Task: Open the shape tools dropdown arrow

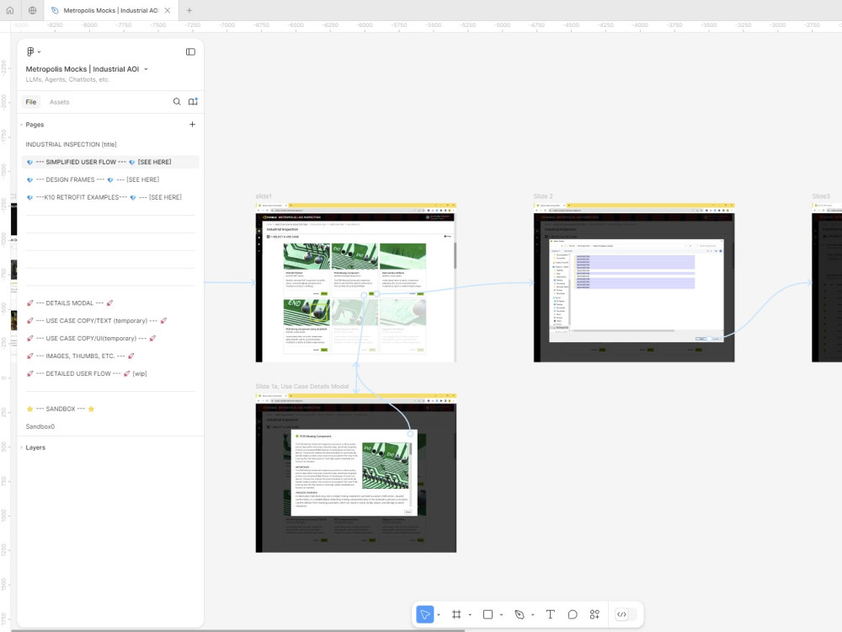Action: coord(501,615)
